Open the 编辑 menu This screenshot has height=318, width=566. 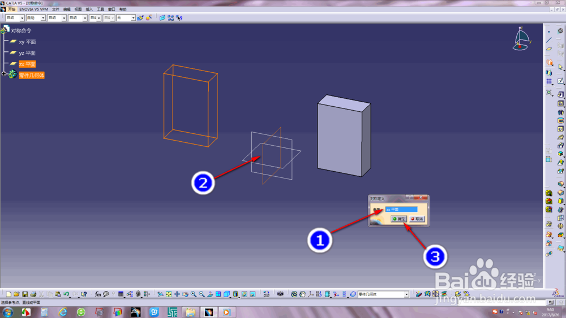67,10
